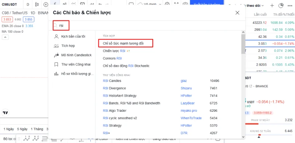Click the compare/add symbol plus icon

pyautogui.click(x=46, y=4)
